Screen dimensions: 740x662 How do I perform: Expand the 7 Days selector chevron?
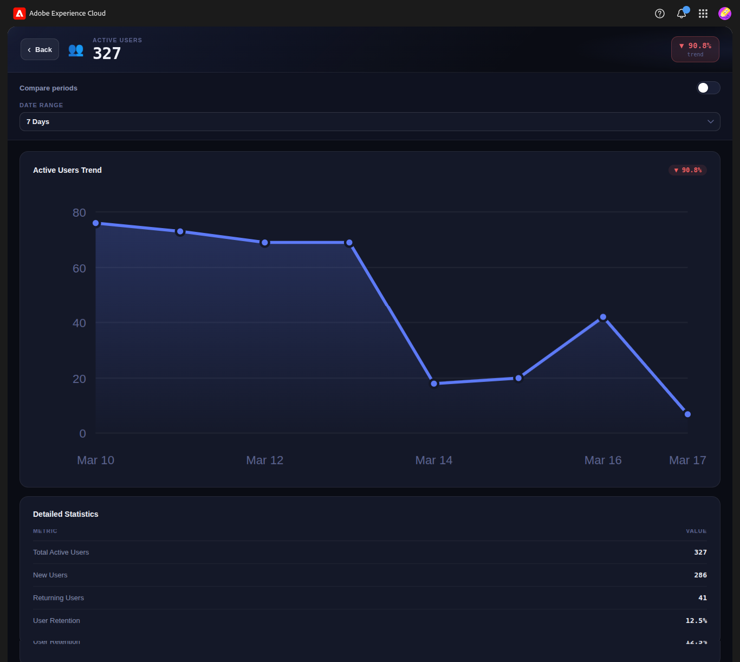point(710,121)
